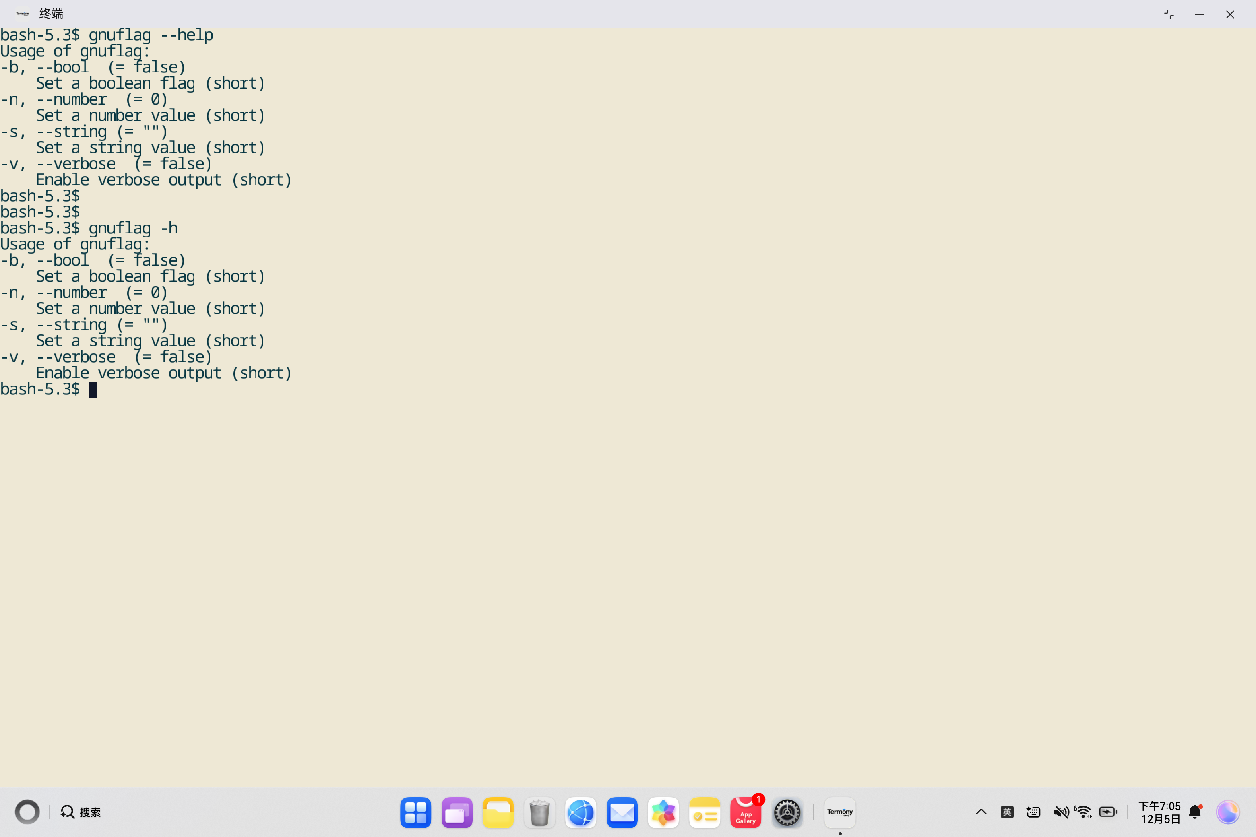Launch the yellow Notes memo app
This screenshot has height=837, width=1256.
[x=704, y=812]
